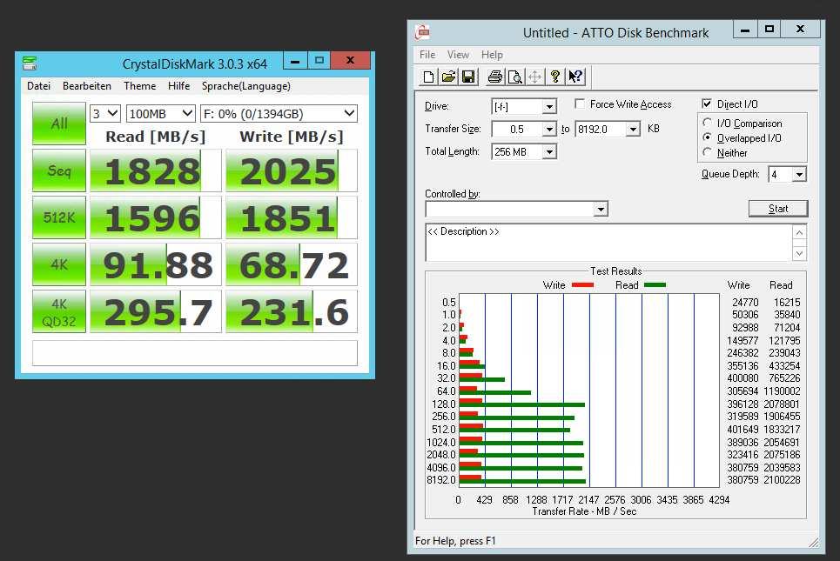
Task: Expand the Total Length 256 MB dropdown
Action: [549, 152]
